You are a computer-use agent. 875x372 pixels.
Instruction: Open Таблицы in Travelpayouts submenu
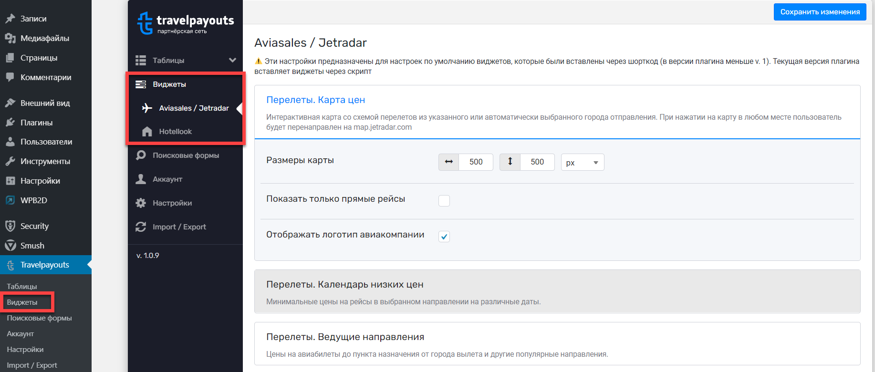pos(22,287)
